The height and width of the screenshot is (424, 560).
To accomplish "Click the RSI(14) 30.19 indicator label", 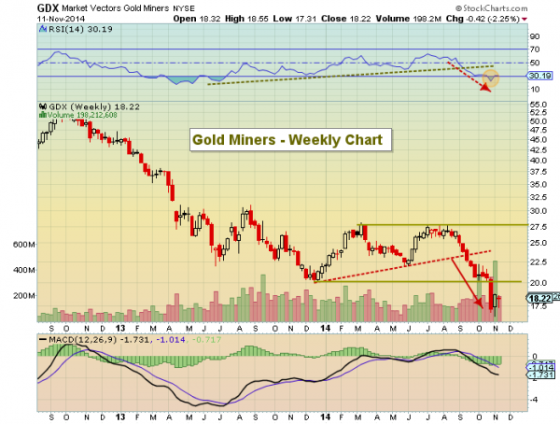I will (x=80, y=29).
